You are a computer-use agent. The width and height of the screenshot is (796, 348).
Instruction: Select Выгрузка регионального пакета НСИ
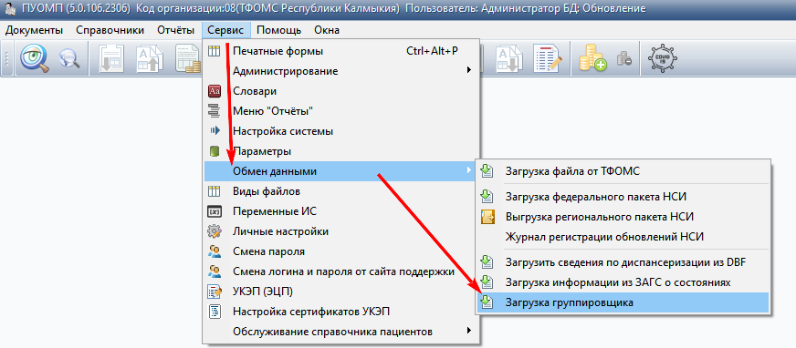point(623,217)
